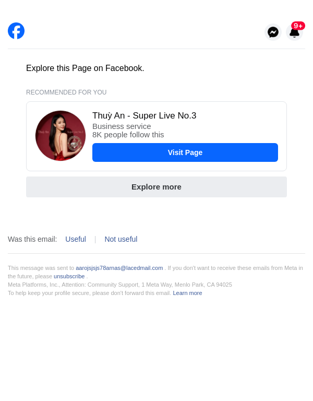Click the RECOMMENDED FOR YOU label
The image size is (313, 401).
pyautogui.click(x=66, y=92)
